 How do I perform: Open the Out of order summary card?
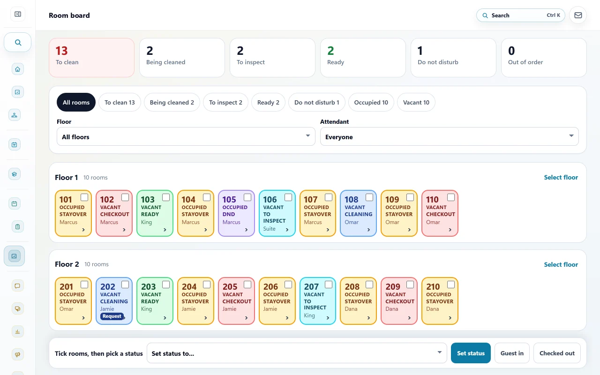pyautogui.click(x=544, y=58)
